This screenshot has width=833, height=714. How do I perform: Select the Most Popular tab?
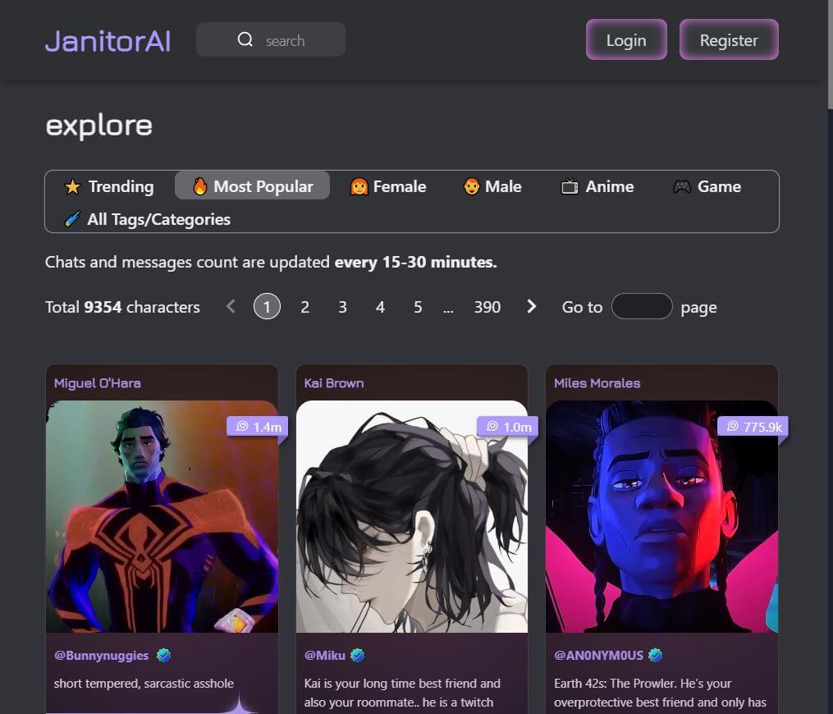click(x=252, y=185)
